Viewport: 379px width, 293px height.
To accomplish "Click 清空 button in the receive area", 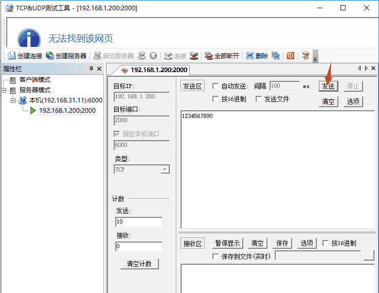I will (x=258, y=243).
